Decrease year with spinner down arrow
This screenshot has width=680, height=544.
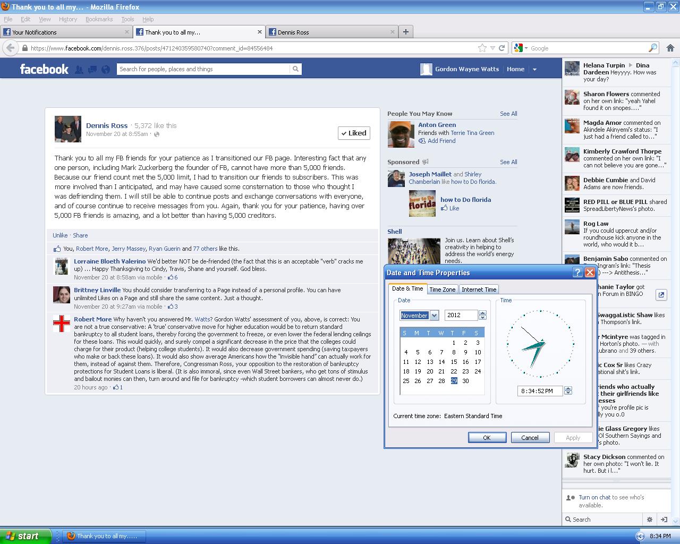point(482,318)
